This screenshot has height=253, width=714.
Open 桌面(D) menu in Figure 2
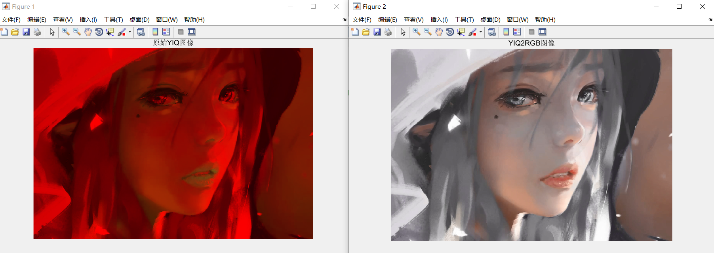(x=490, y=20)
